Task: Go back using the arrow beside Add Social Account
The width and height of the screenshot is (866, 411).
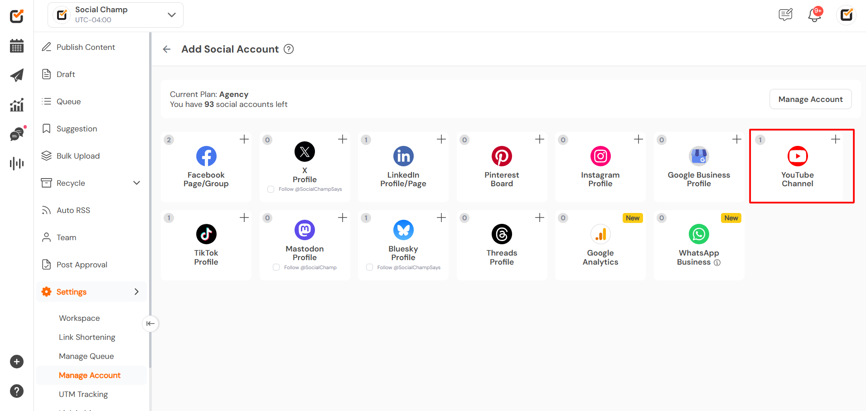Action: 167,49
